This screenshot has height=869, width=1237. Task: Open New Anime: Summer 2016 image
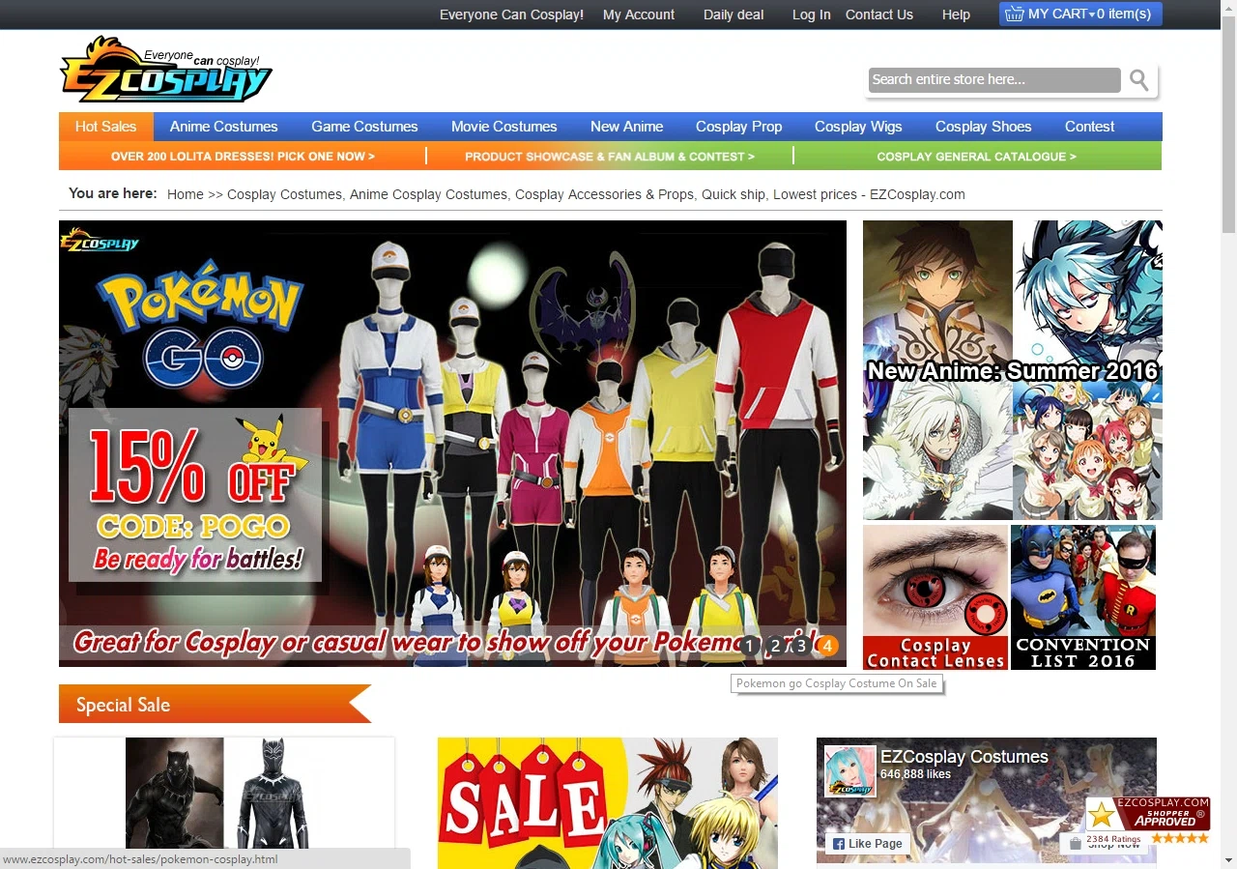1013,370
